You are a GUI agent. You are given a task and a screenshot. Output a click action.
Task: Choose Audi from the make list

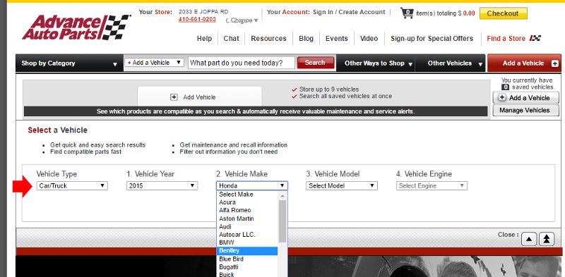pos(247,227)
